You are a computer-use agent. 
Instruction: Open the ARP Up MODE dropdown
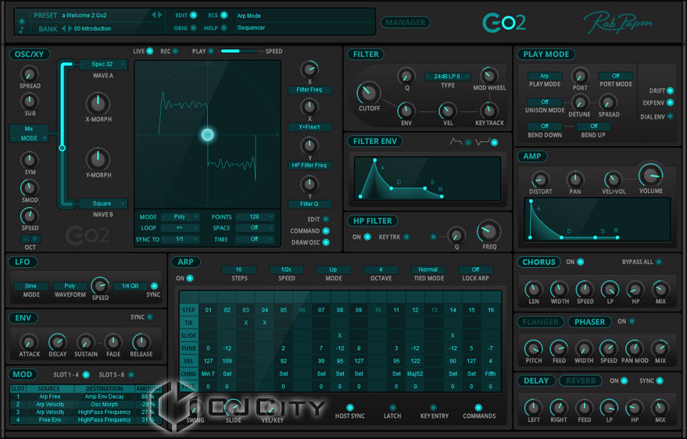(x=333, y=269)
